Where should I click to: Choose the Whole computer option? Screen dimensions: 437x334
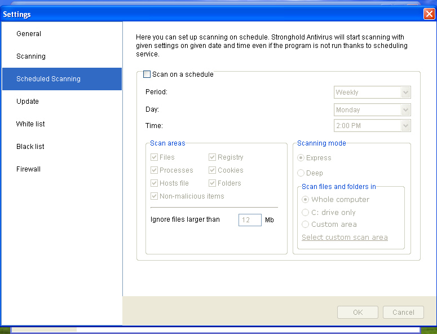[x=306, y=200]
